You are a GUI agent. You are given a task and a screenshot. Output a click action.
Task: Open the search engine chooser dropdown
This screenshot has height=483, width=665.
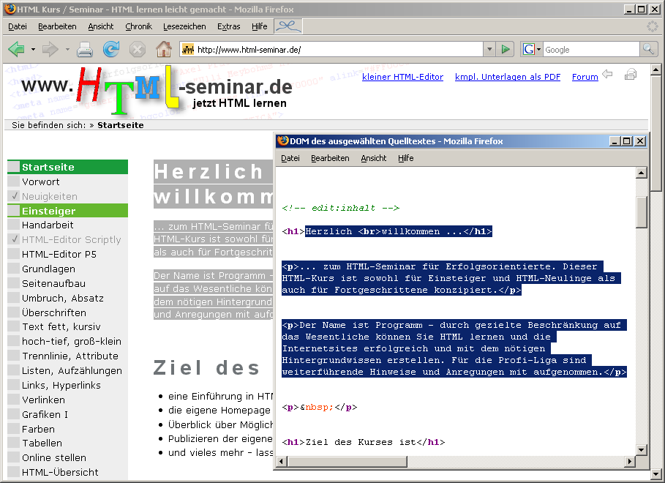coord(538,50)
